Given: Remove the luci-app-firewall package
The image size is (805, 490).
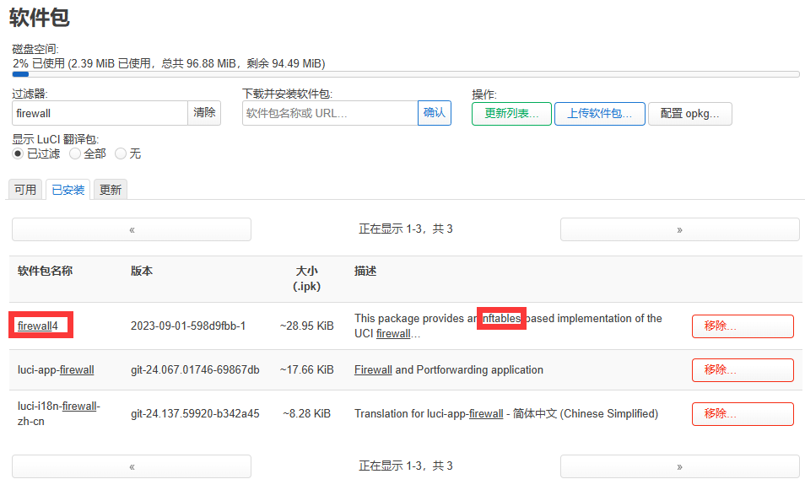Looking at the screenshot, I should coord(743,370).
